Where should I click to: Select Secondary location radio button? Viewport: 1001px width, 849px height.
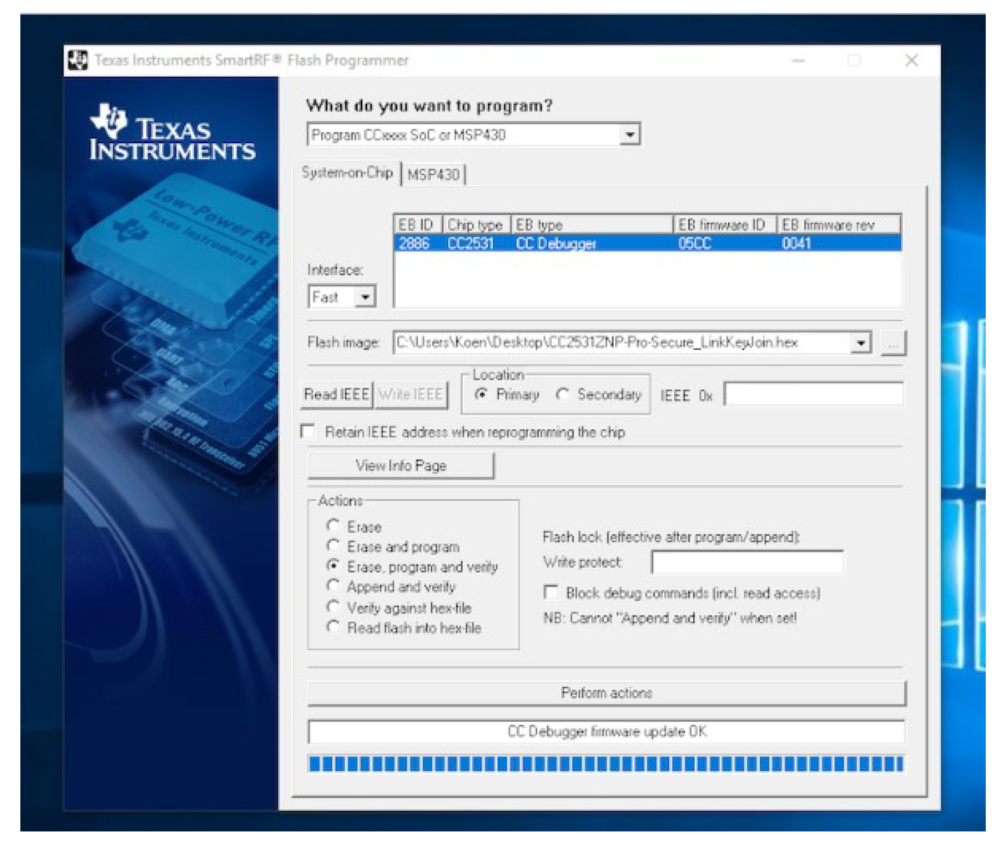[562, 395]
